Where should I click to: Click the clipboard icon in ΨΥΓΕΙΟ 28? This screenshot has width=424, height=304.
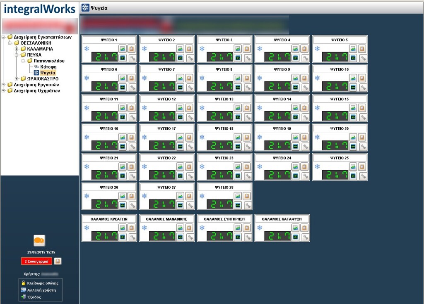247,196
